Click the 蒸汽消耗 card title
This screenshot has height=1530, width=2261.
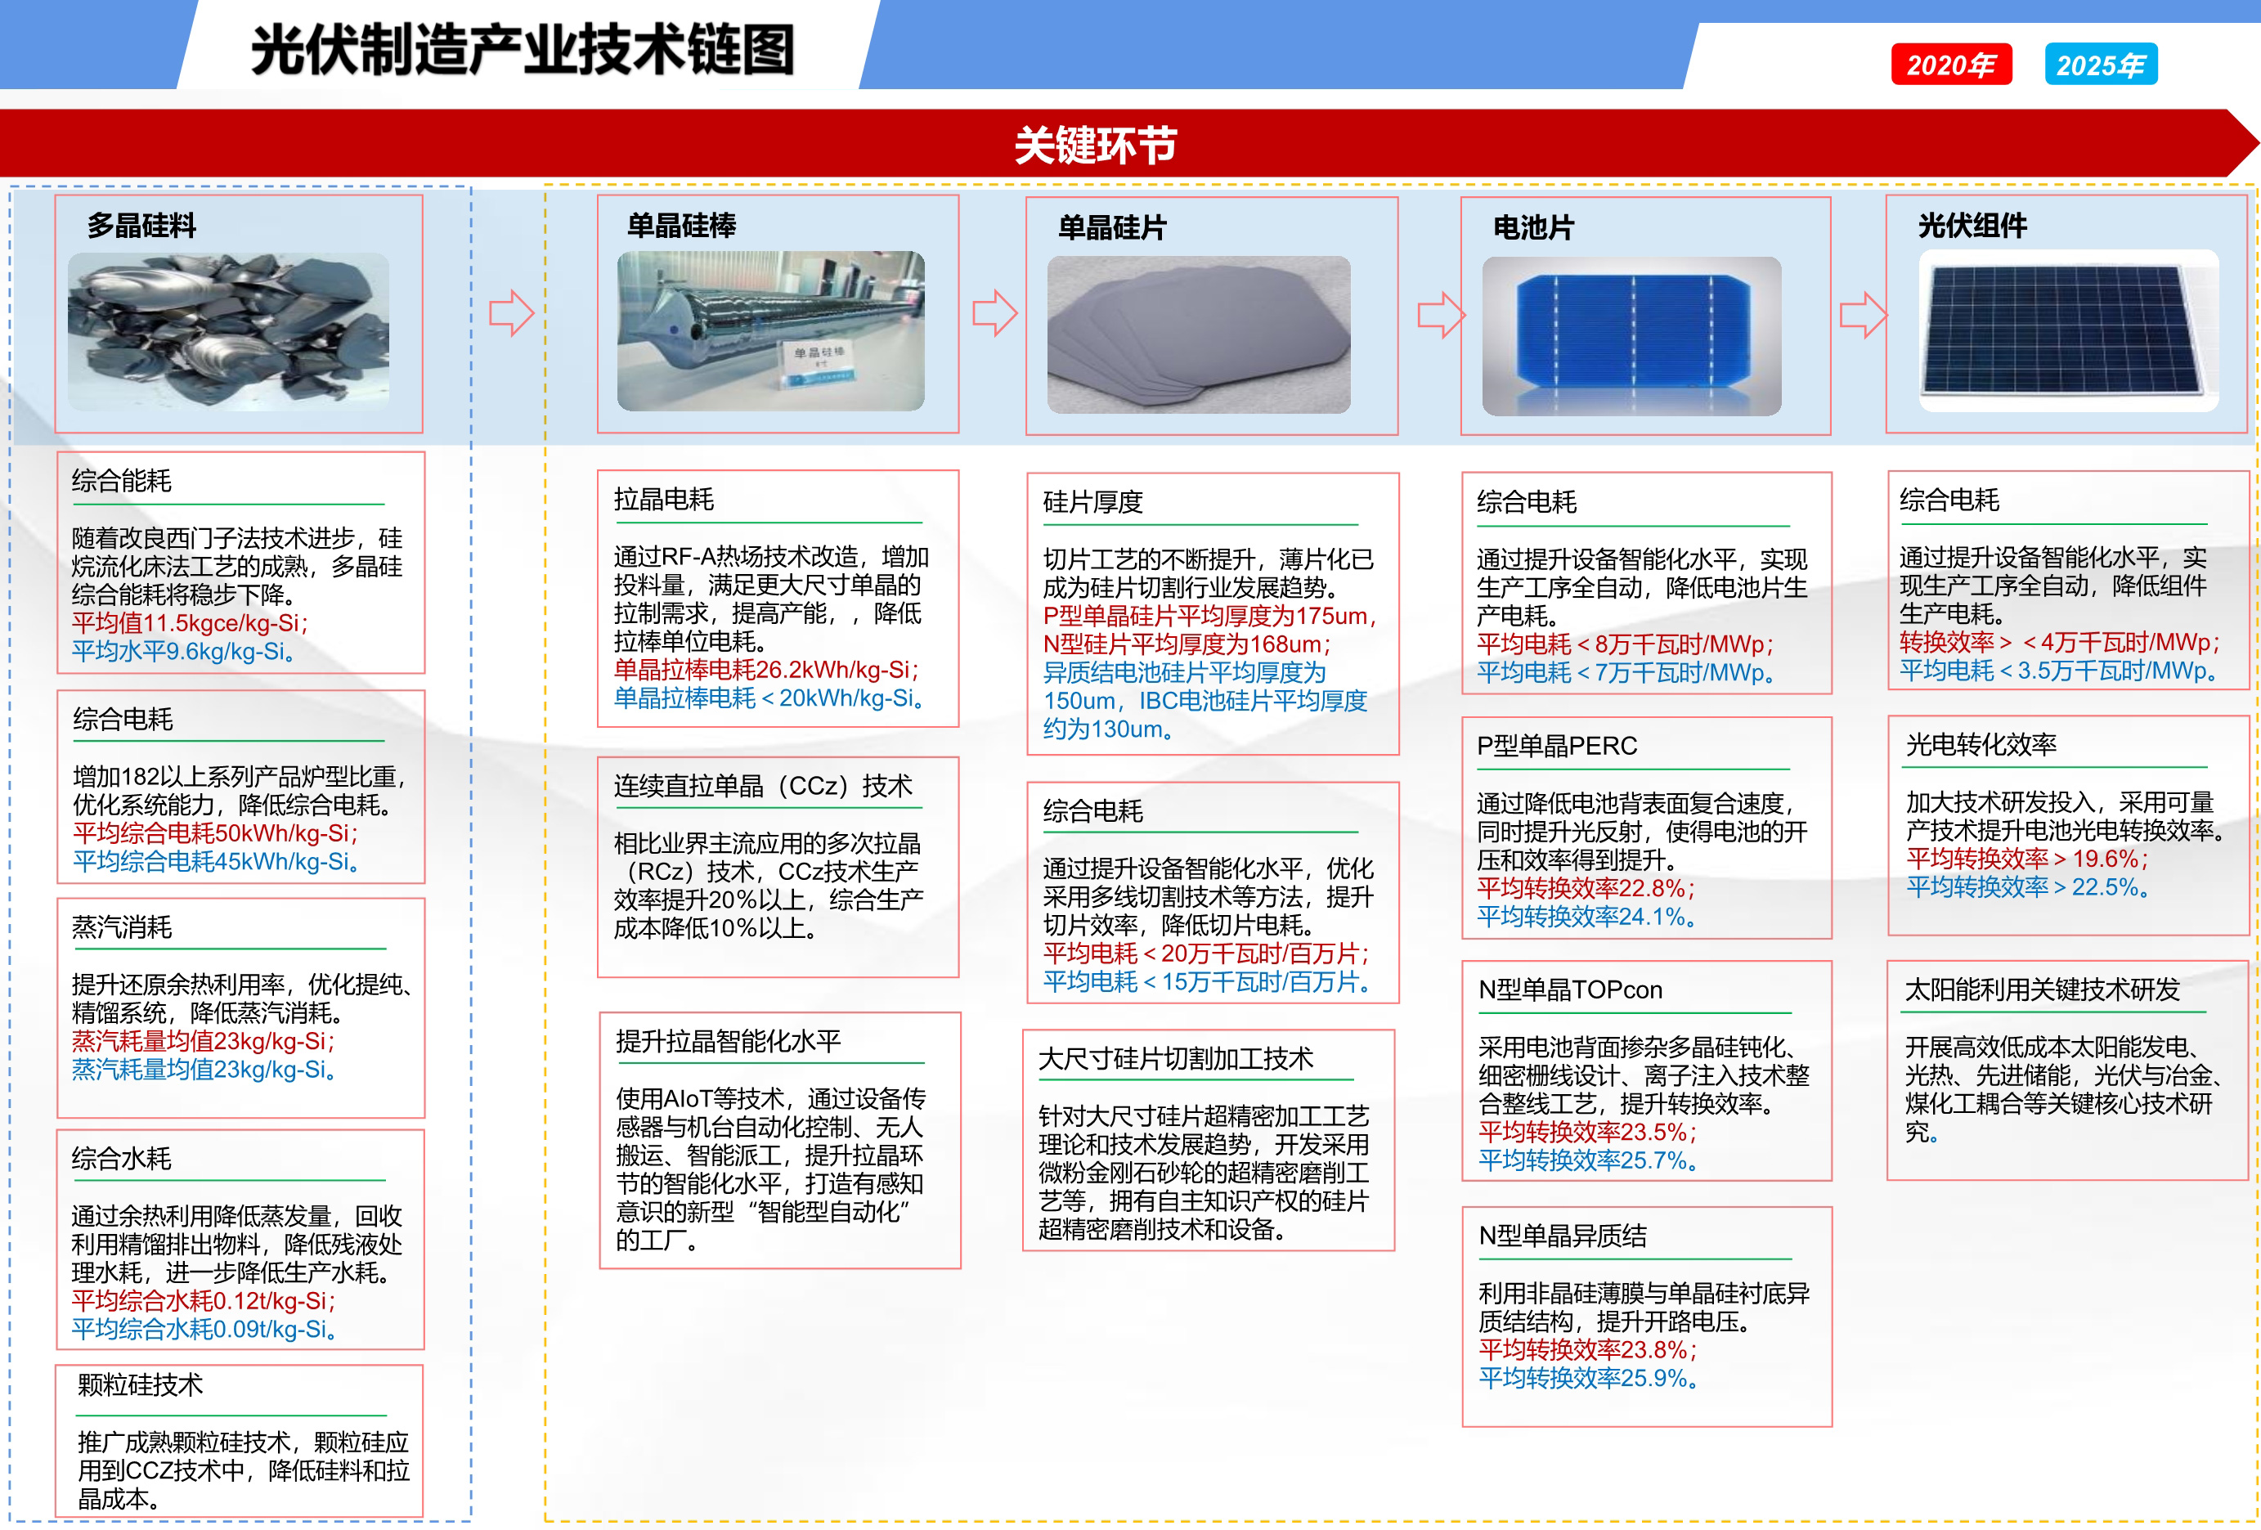[x=122, y=927]
